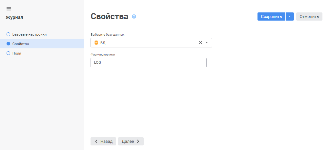The height and width of the screenshot is (150, 329).
Task: Click the help question mark icon
Action: coord(134,16)
